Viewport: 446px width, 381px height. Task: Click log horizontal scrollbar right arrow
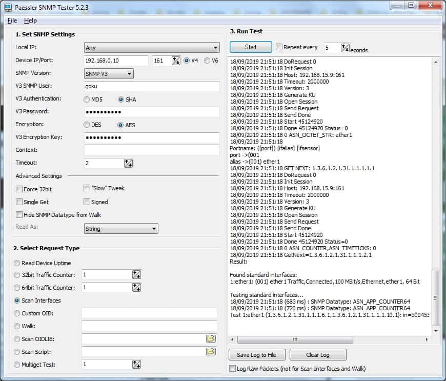tap(427, 339)
